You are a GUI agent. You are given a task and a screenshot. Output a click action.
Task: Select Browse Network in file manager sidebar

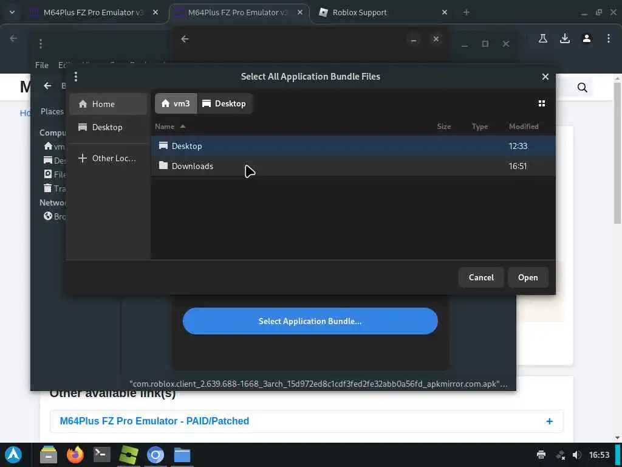point(54,216)
